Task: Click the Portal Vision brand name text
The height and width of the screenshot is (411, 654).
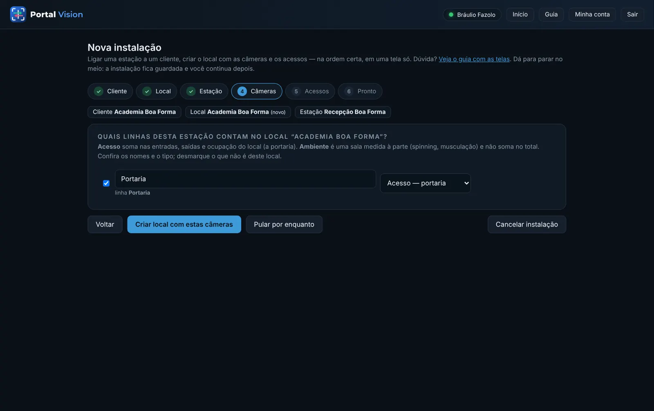Action: (56, 14)
